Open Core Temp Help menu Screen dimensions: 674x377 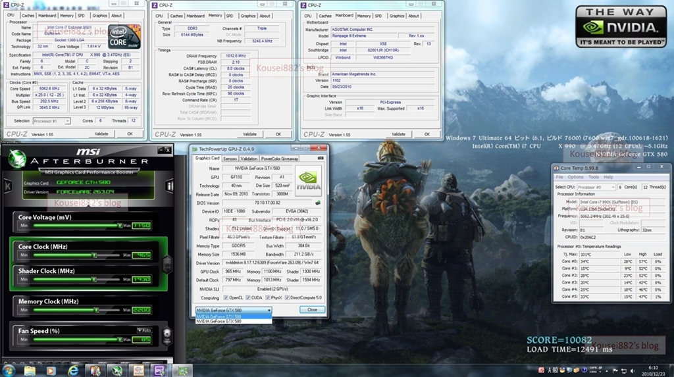(x=608, y=177)
